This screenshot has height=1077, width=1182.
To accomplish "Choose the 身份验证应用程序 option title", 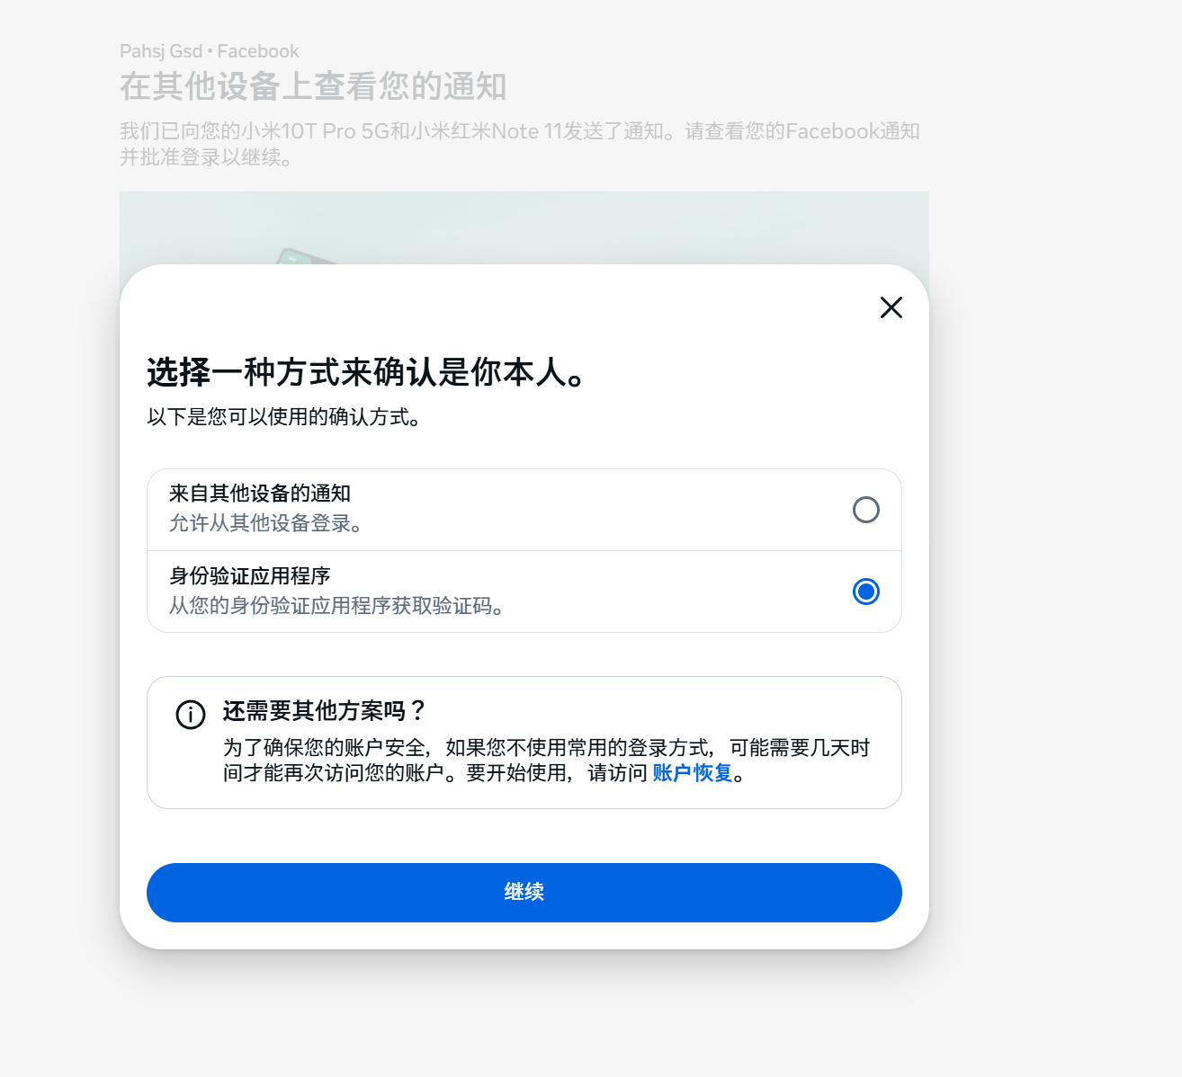I will 250,576.
